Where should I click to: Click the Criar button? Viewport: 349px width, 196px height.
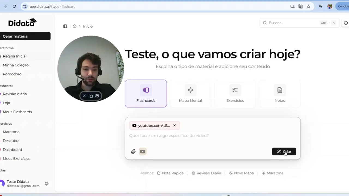pyautogui.click(x=284, y=152)
